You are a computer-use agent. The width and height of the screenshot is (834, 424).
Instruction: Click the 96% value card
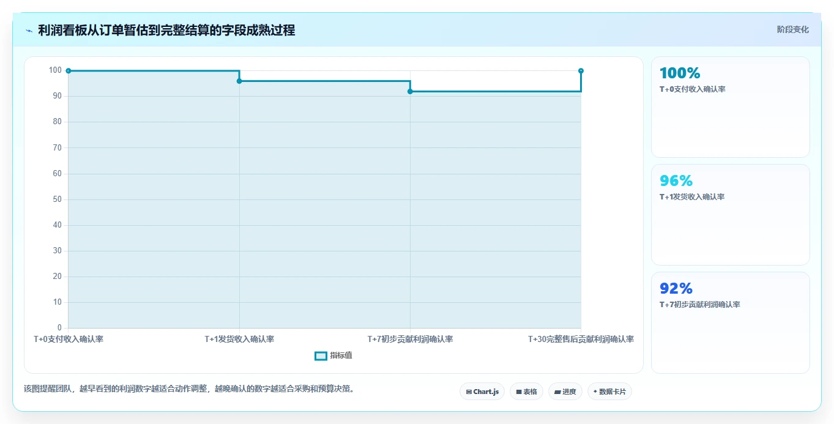731,215
